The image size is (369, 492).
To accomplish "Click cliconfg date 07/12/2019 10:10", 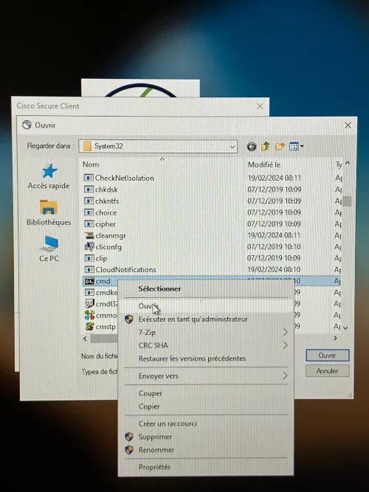I will coord(274,246).
